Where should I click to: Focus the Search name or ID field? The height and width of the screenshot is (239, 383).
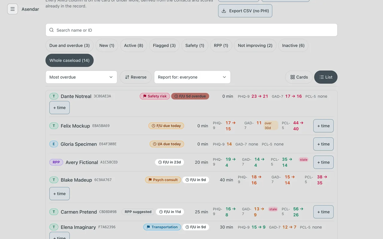click(x=191, y=30)
